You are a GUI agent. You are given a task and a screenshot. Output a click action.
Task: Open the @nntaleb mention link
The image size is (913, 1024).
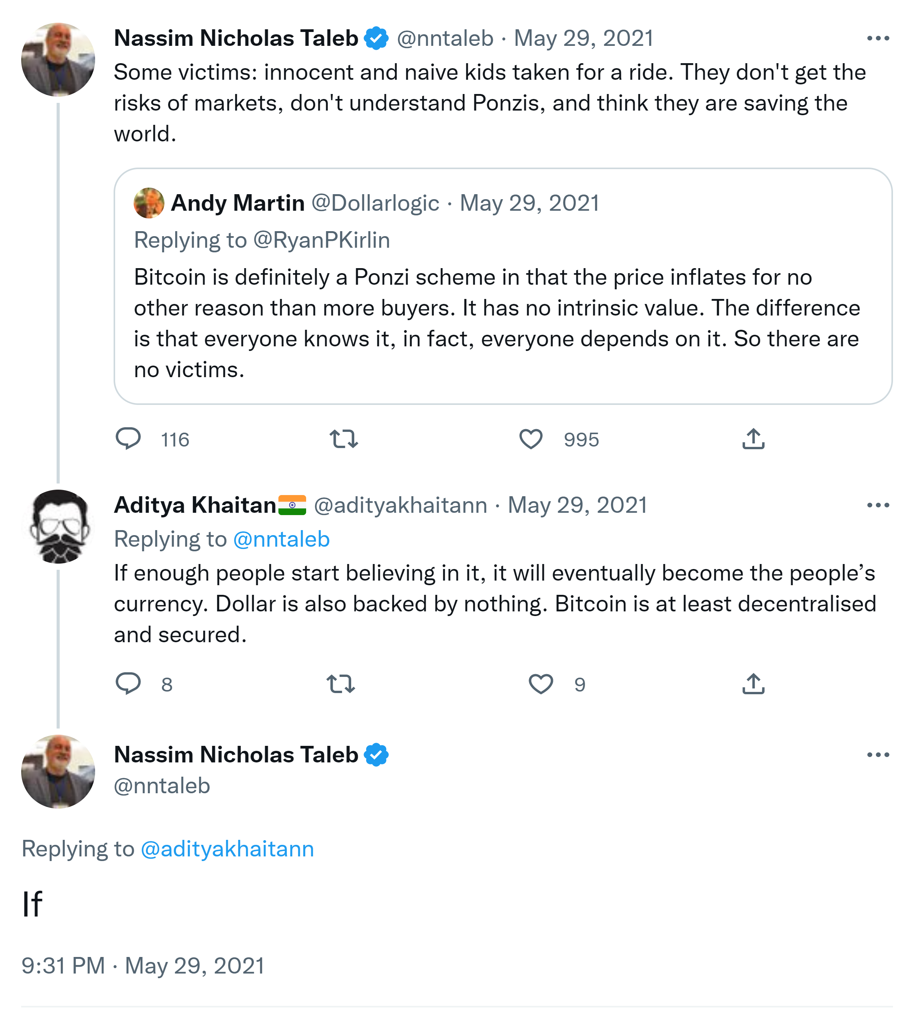pyautogui.click(x=281, y=539)
